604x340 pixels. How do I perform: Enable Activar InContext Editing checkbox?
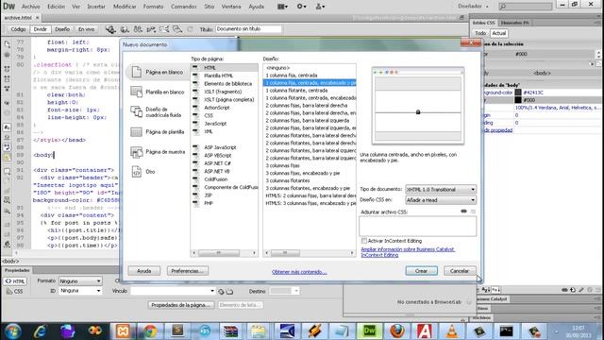pyautogui.click(x=363, y=241)
